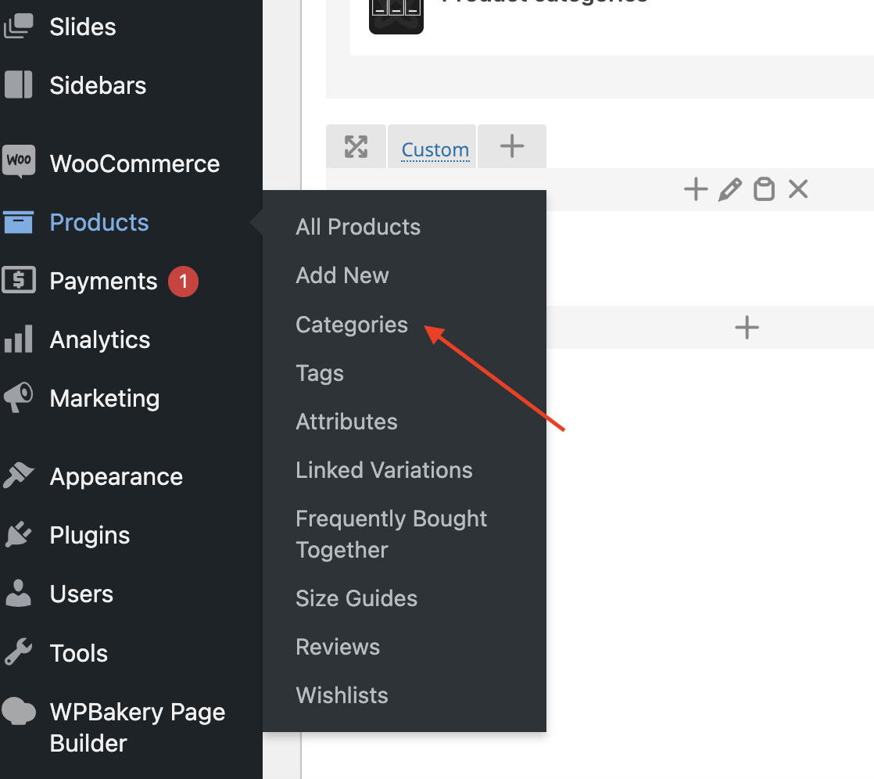
Task: Open Frequently Bought Together item
Action: 392,534
